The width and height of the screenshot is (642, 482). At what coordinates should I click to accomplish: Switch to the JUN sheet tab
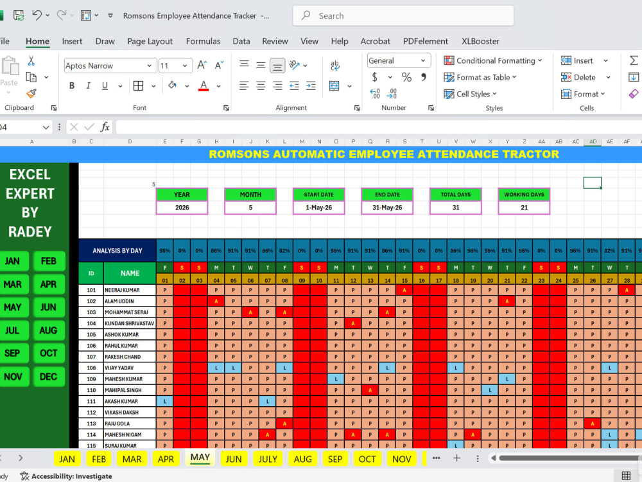[234, 459]
